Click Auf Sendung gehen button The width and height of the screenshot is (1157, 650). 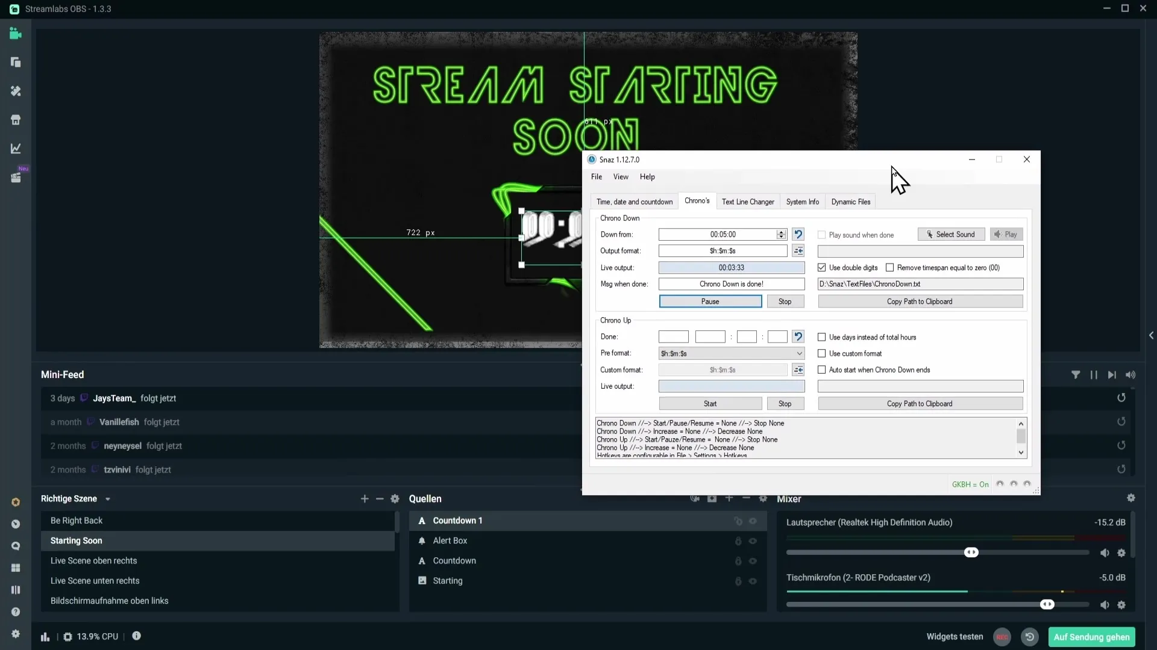click(x=1091, y=637)
